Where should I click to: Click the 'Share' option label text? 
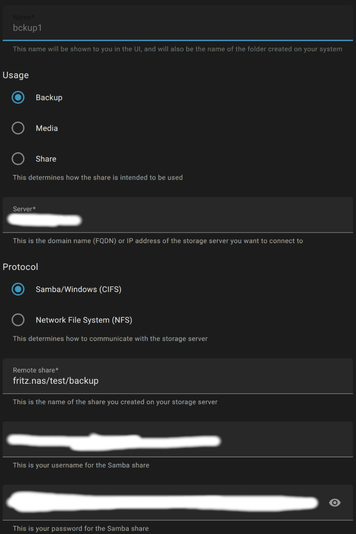point(46,159)
